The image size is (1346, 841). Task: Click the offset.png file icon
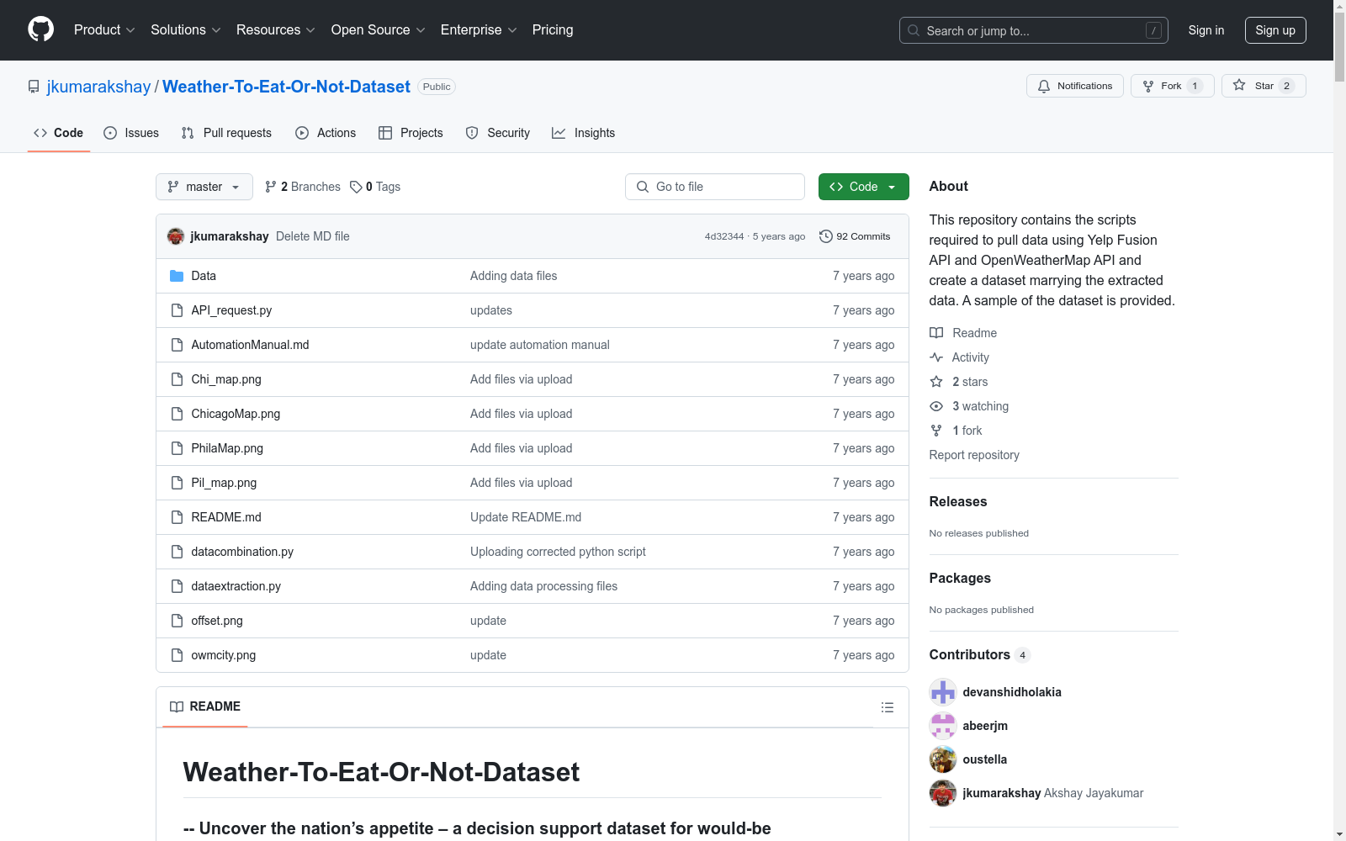coord(177,621)
